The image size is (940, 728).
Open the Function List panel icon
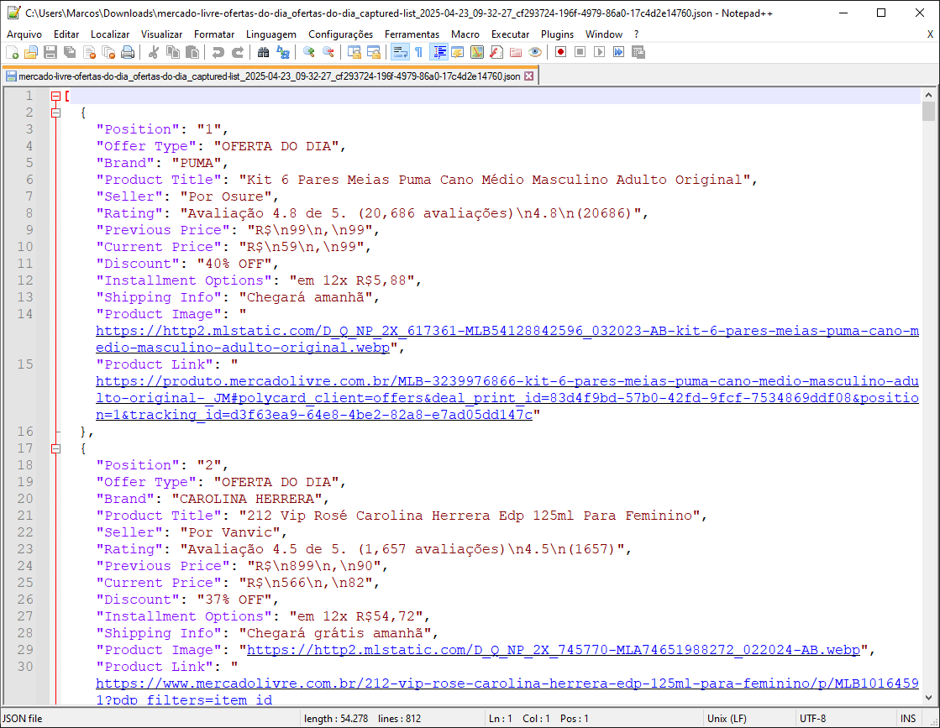pos(496,53)
